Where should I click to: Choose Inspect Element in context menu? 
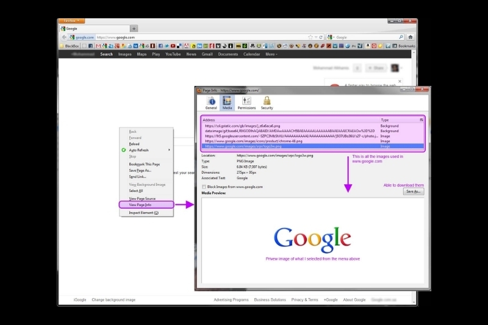click(x=146, y=213)
